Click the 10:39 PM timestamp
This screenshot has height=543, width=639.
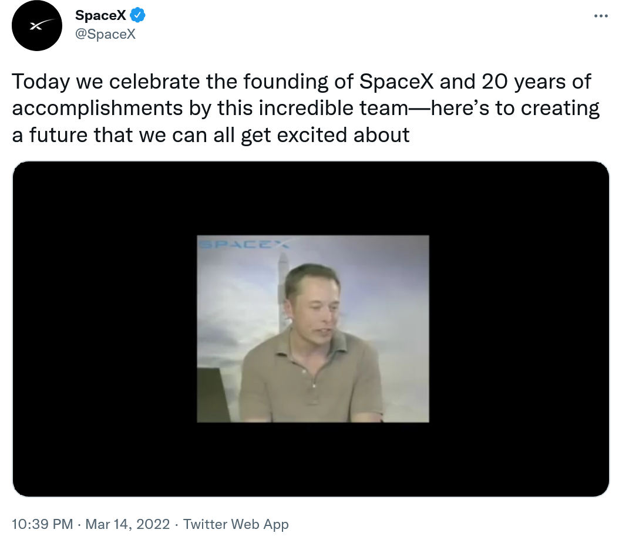click(42, 524)
